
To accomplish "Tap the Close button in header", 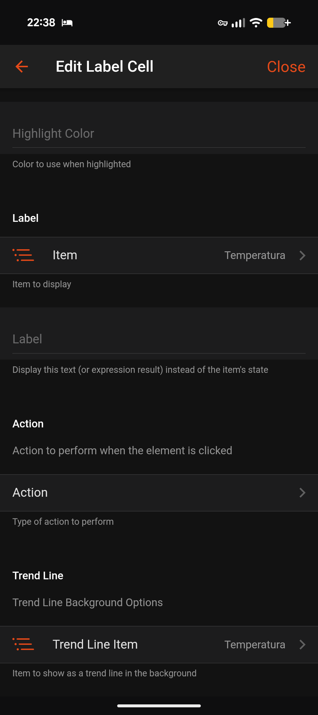I will click(x=286, y=67).
